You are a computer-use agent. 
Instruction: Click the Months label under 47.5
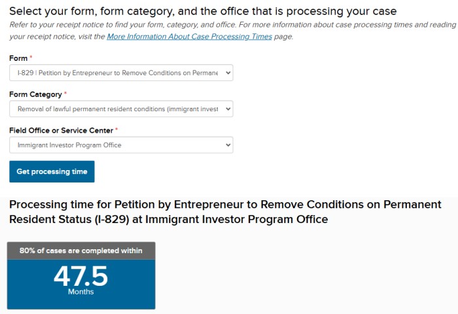[x=81, y=292]
